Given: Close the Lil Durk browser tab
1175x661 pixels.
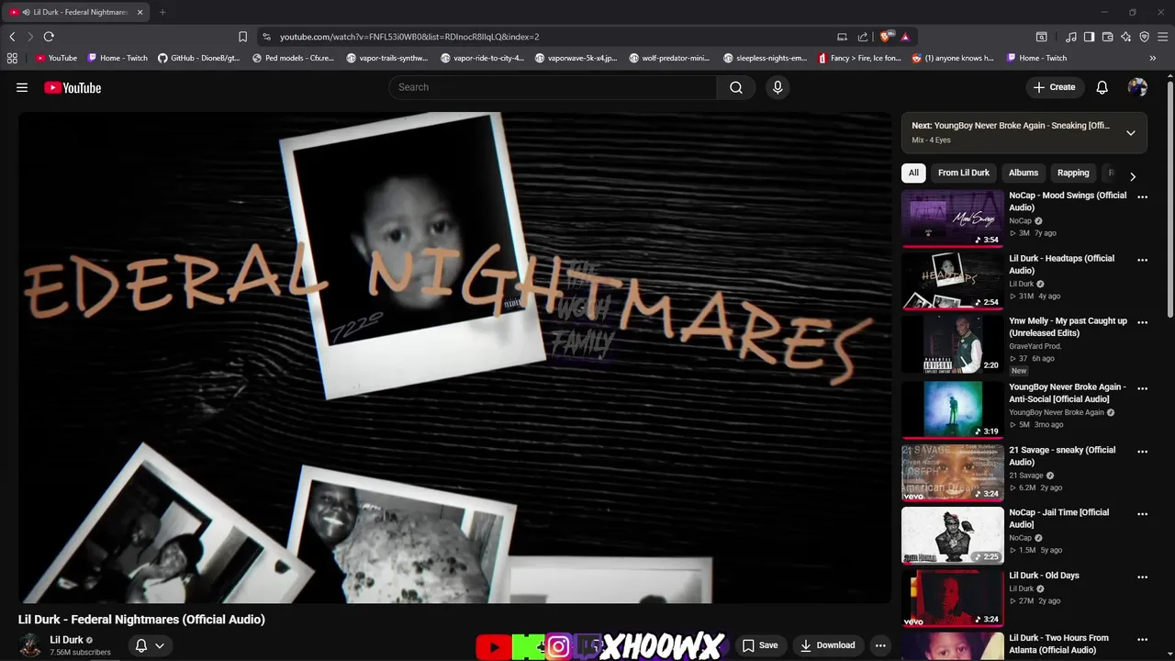Looking at the screenshot, I should coord(140,12).
